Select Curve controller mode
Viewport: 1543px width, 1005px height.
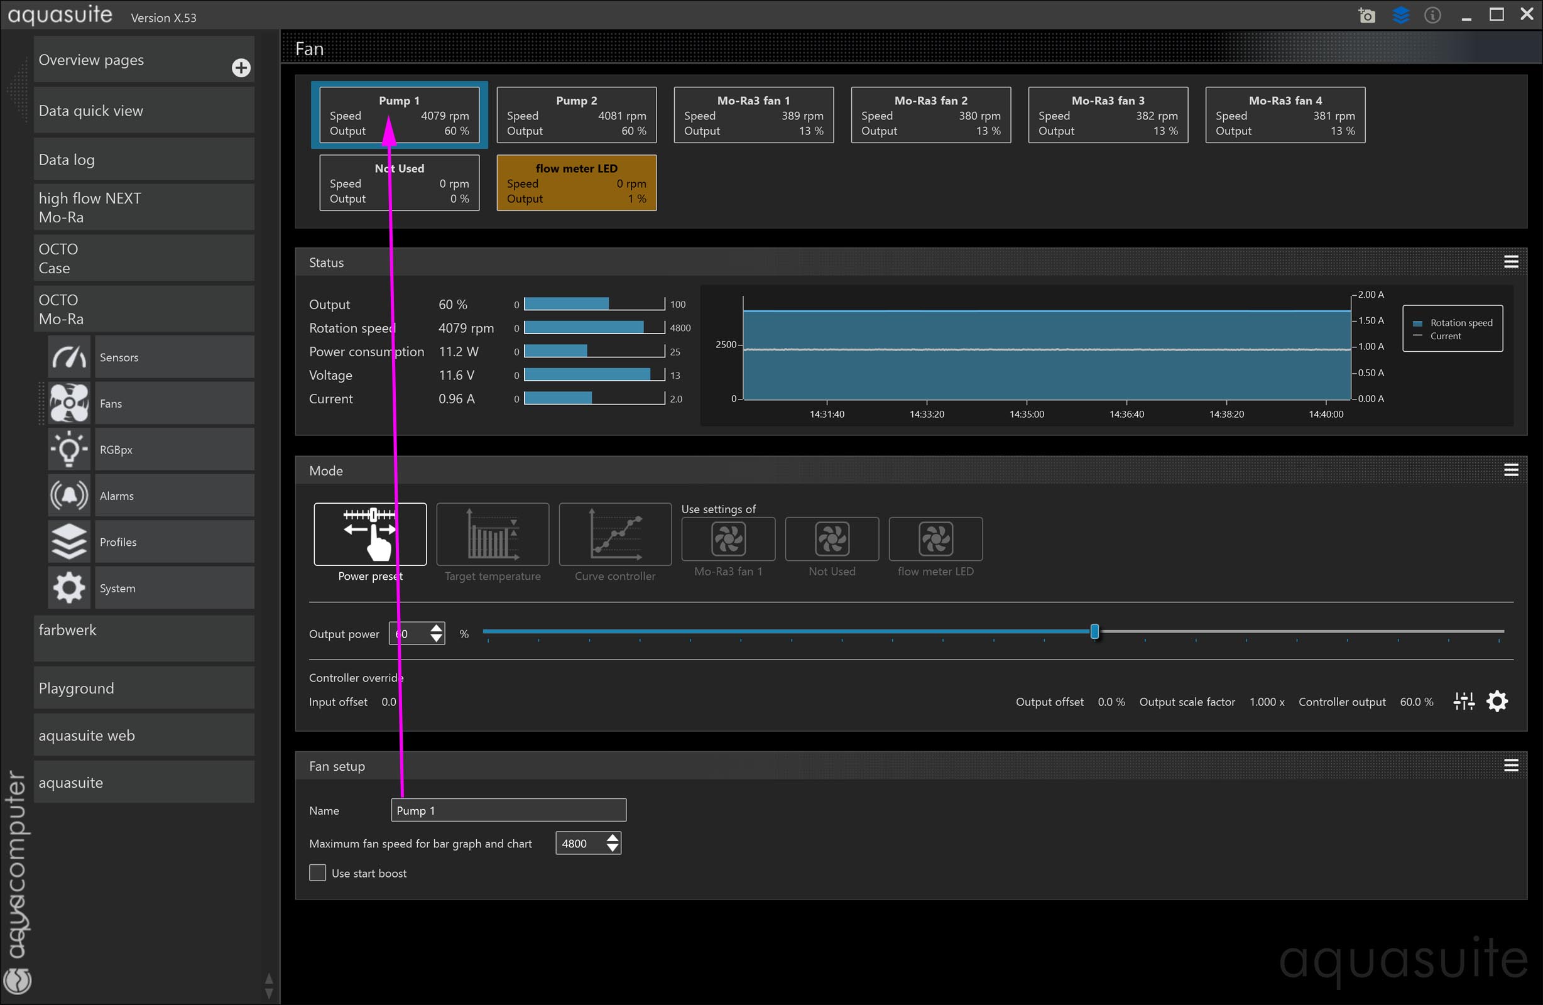click(614, 535)
